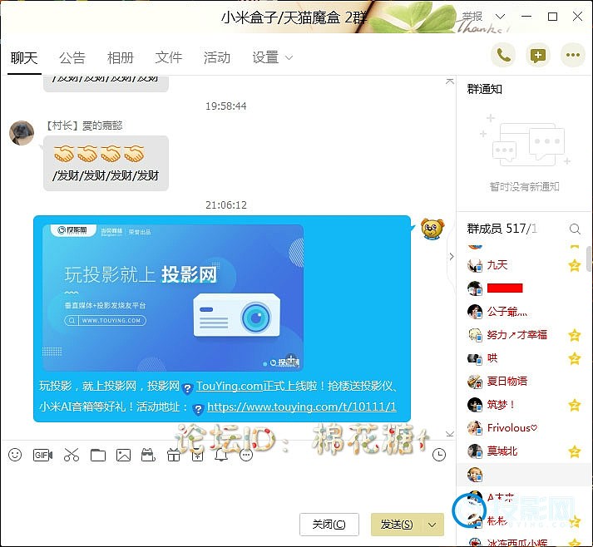The height and width of the screenshot is (547, 593).
Task: Click the star badge beside 筑梦！
Action: (x=575, y=405)
